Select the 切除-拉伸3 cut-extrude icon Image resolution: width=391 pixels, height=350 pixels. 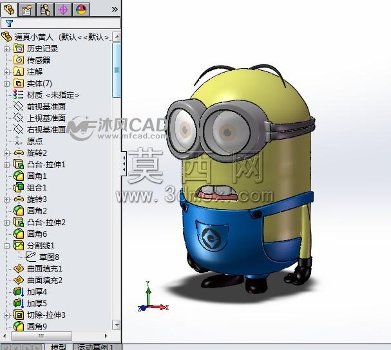[19, 315]
